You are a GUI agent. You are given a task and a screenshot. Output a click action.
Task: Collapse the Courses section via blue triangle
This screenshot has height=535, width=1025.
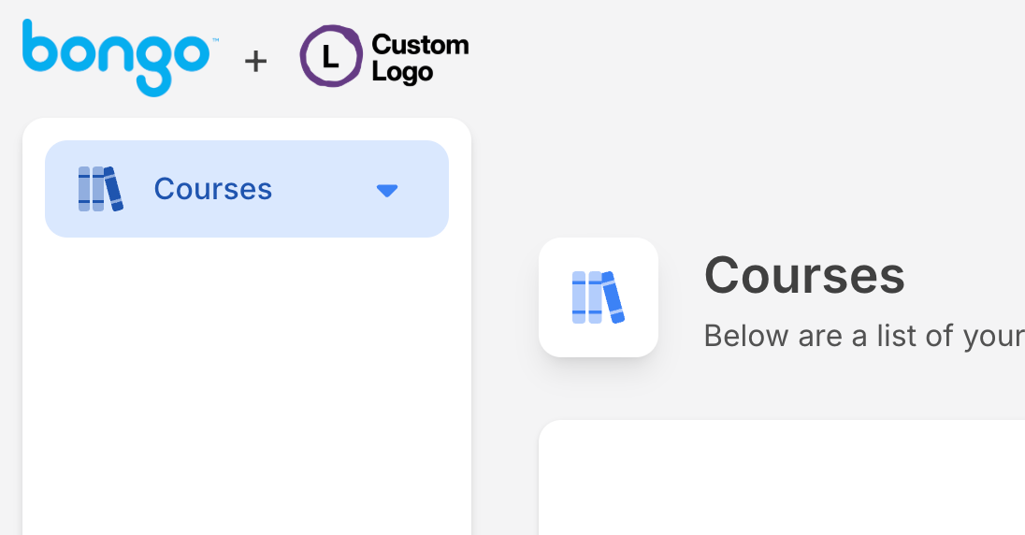(387, 190)
